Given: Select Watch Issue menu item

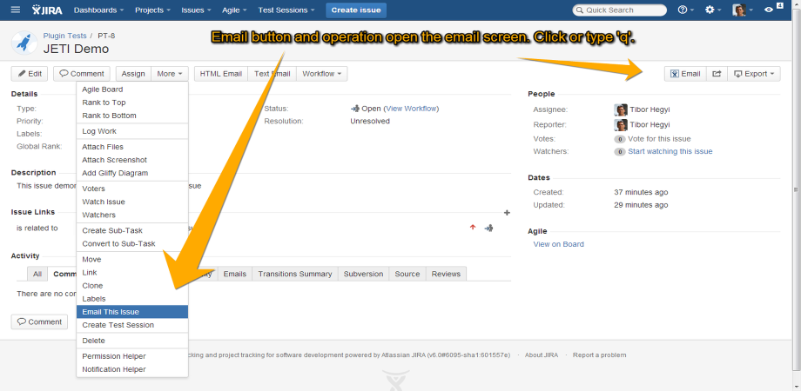Looking at the screenshot, I should [132, 202].
